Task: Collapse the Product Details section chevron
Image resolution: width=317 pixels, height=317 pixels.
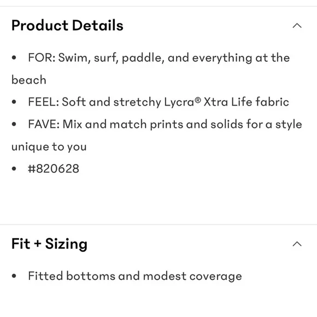Action: click(297, 26)
